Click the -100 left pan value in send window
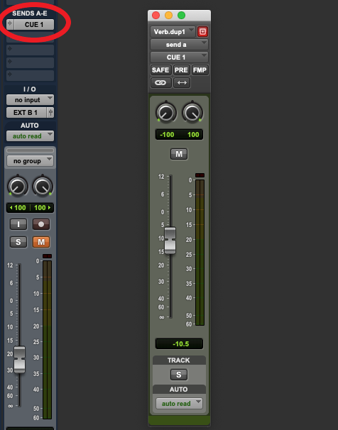Screen dimensions: 338x430 click(167, 134)
